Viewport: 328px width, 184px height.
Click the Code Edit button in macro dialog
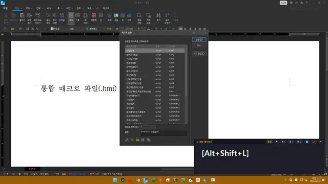pyautogui.click(x=199, y=54)
